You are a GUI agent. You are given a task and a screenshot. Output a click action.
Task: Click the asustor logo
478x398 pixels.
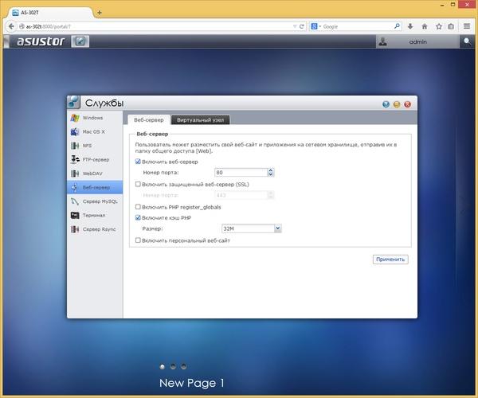click(x=41, y=41)
